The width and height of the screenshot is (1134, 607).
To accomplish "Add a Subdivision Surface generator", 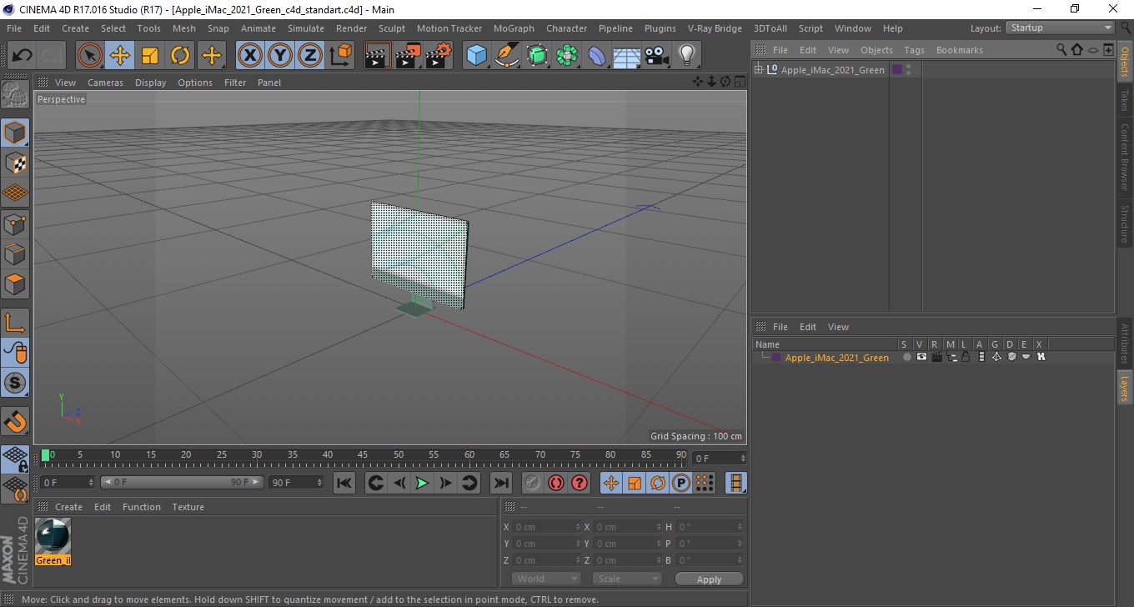I will click(537, 56).
